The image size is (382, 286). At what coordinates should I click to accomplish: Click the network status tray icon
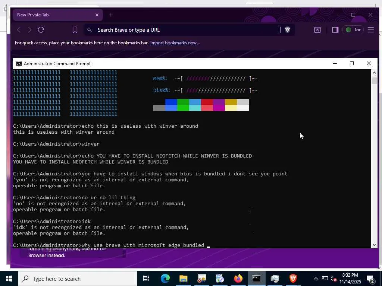tap(325, 279)
